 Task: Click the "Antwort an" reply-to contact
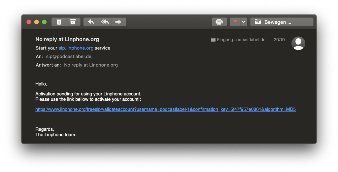point(91,65)
